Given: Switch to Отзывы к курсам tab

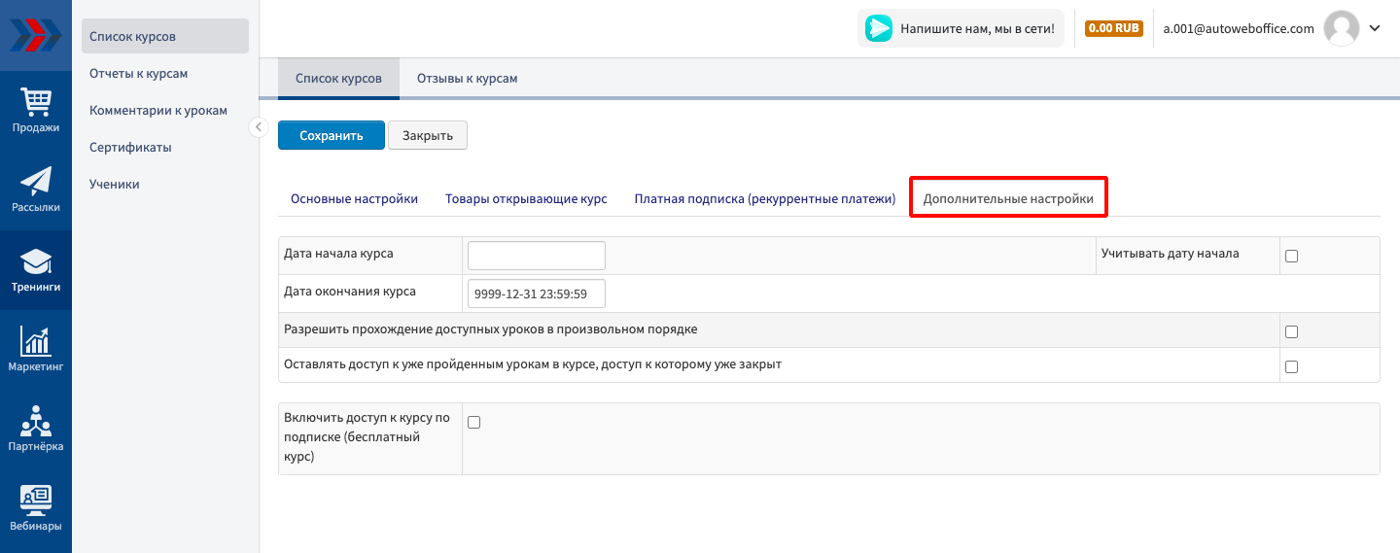Looking at the screenshot, I should [467, 79].
